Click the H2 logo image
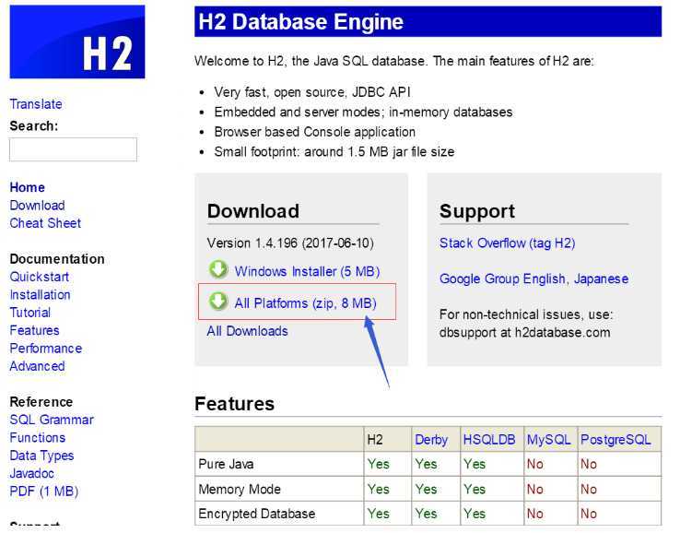680x533 pixels. pyautogui.click(x=77, y=41)
